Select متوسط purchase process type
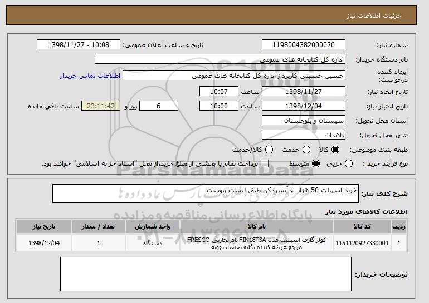Image resolution: width=429 pixels, height=303 pixels. [316, 164]
